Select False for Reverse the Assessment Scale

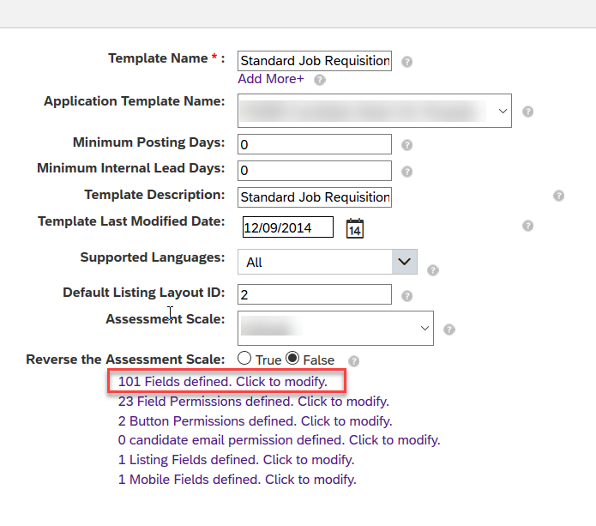(292, 359)
